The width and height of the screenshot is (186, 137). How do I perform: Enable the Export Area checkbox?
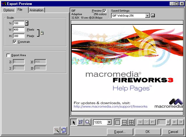[x=8, y=55]
